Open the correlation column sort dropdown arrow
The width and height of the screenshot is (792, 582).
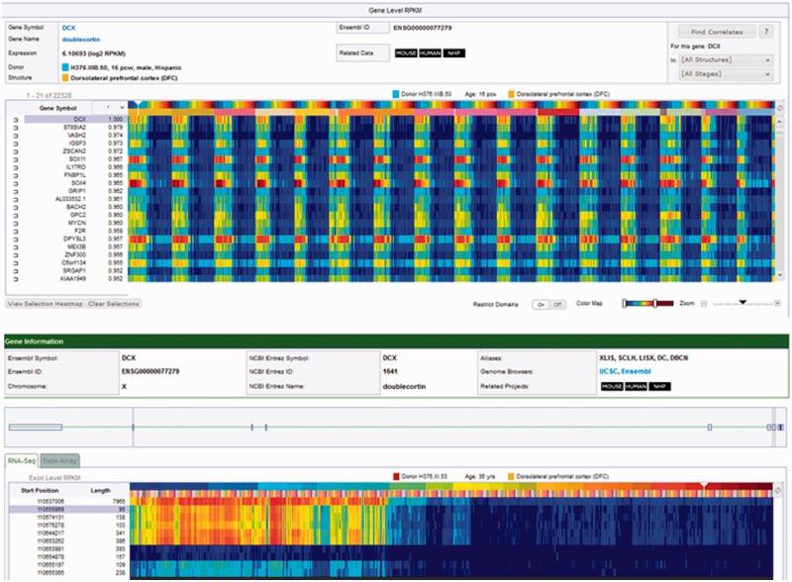[x=122, y=106]
